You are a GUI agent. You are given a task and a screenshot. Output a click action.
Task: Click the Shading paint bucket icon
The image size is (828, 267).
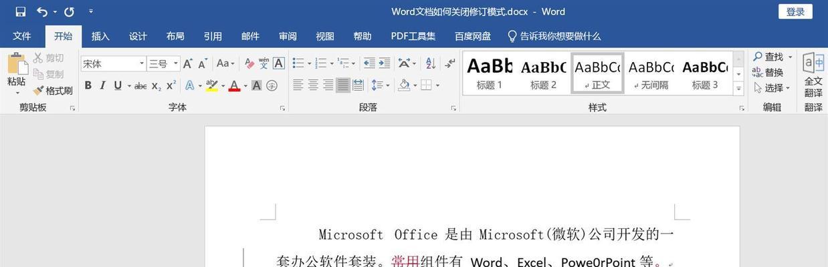tap(403, 85)
